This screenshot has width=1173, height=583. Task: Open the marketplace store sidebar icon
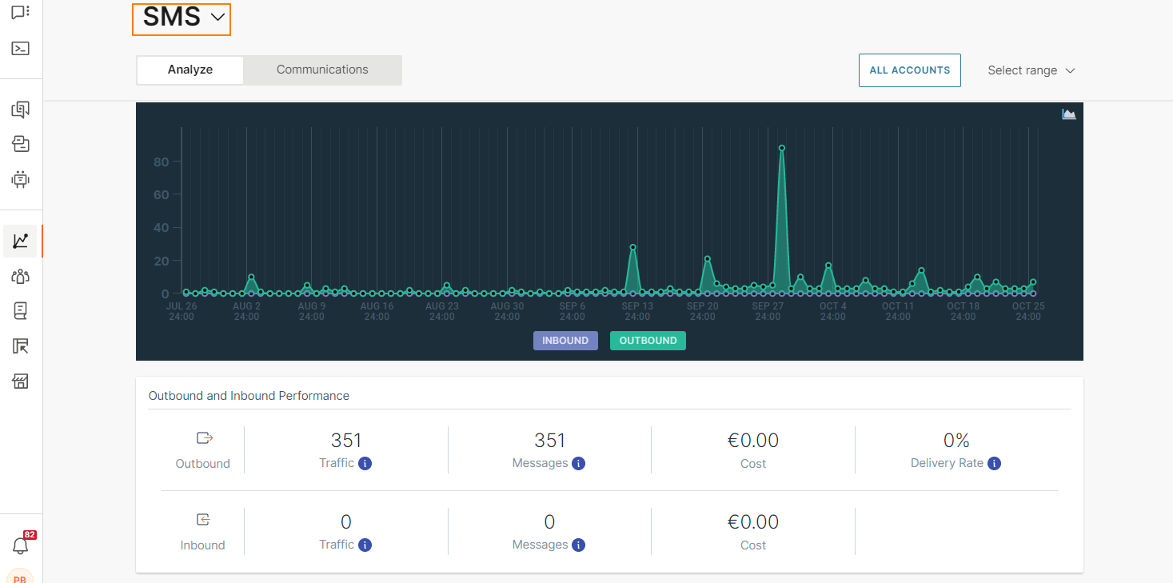click(x=21, y=381)
